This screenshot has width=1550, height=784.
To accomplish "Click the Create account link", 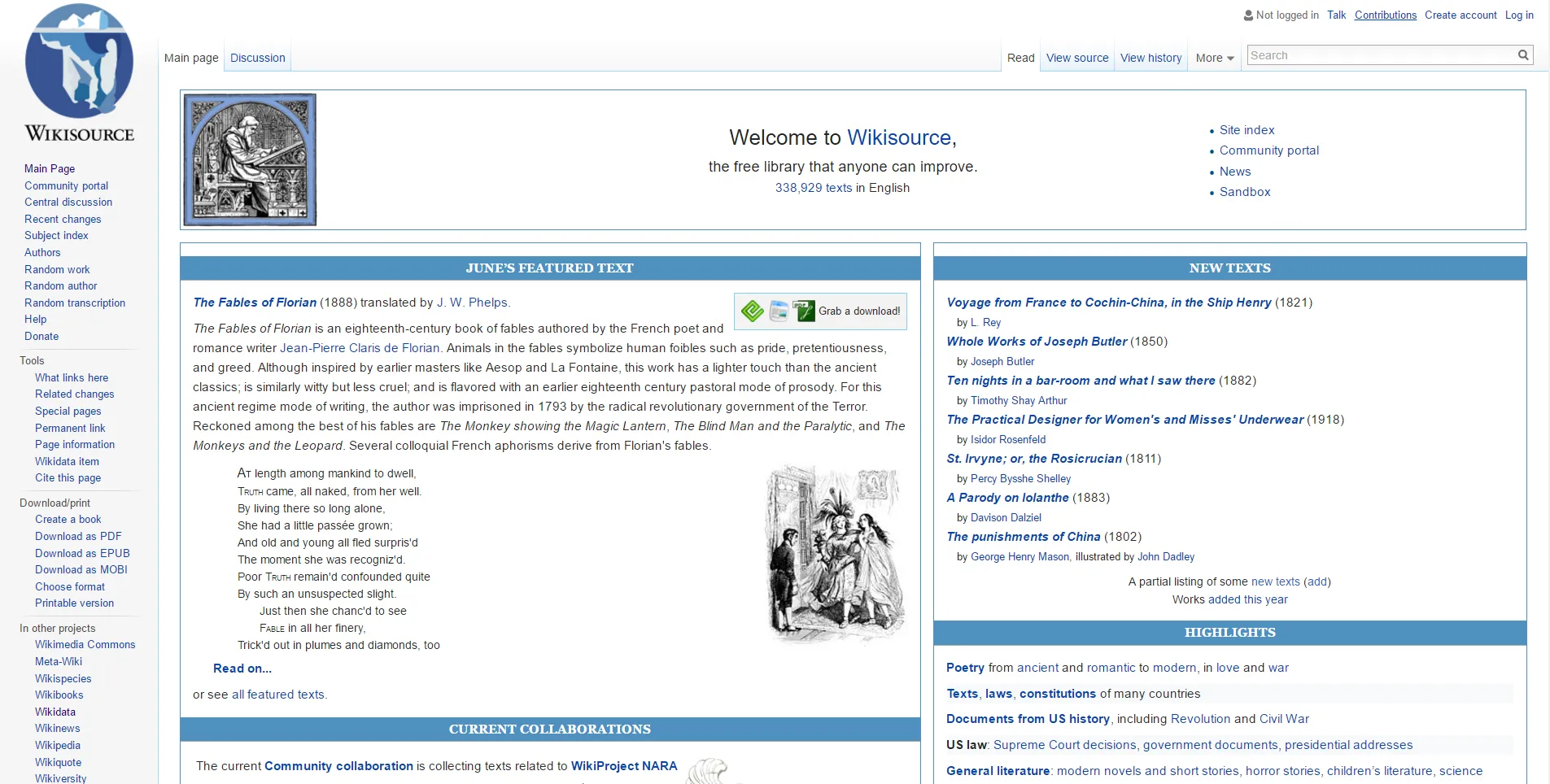I will 1460,15.
